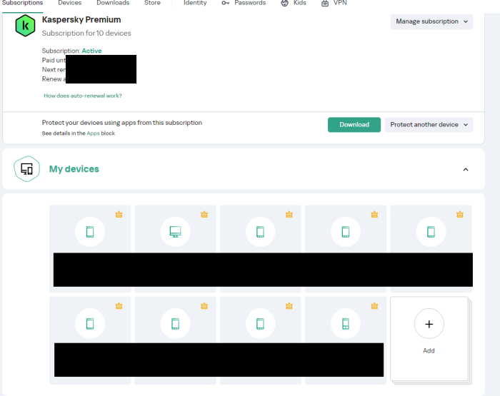Viewport: 500px width, 396px height.
Task: Open the desktop computer device icon
Action: [175, 232]
